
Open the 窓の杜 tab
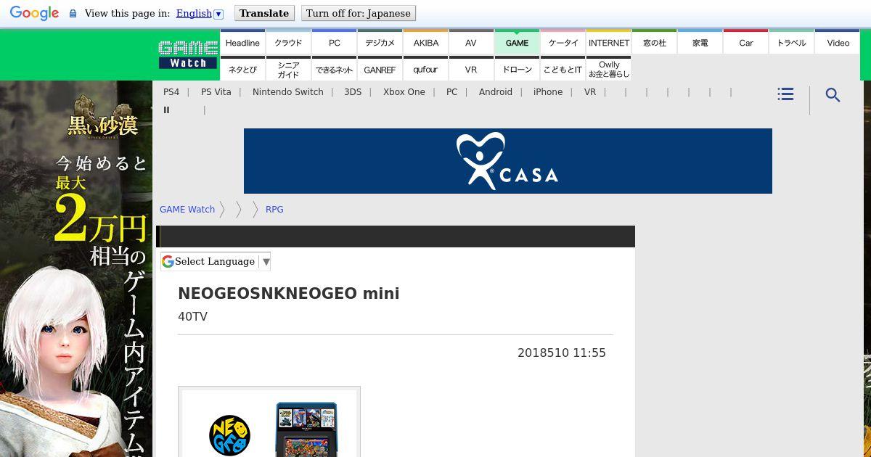654,43
